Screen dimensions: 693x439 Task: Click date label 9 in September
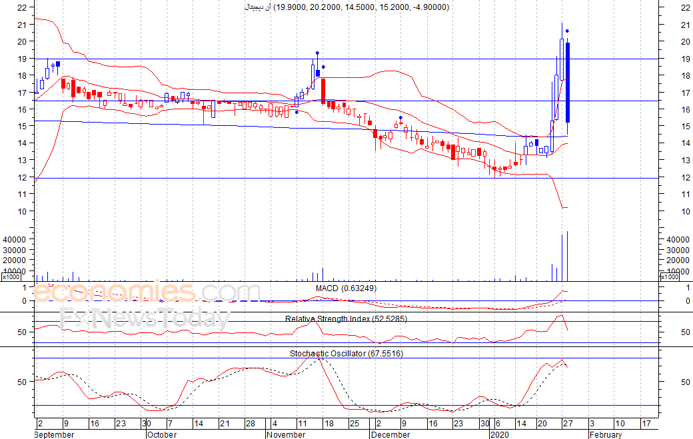pyautogui.click(x=66, y=424)
